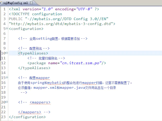Click line number 23 in the gutter

pyautogui.click(x=3, y=117)
